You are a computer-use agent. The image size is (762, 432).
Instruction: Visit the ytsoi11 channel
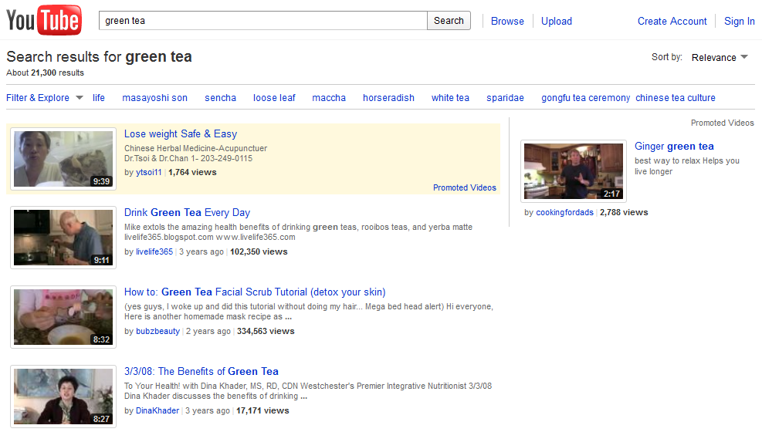pos(149,172)
